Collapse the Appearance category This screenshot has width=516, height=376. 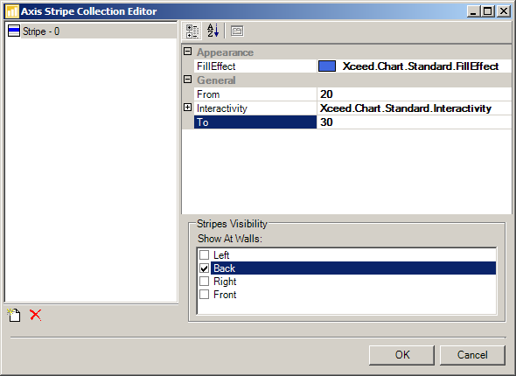pyautogui.click(x=187, y=52)
